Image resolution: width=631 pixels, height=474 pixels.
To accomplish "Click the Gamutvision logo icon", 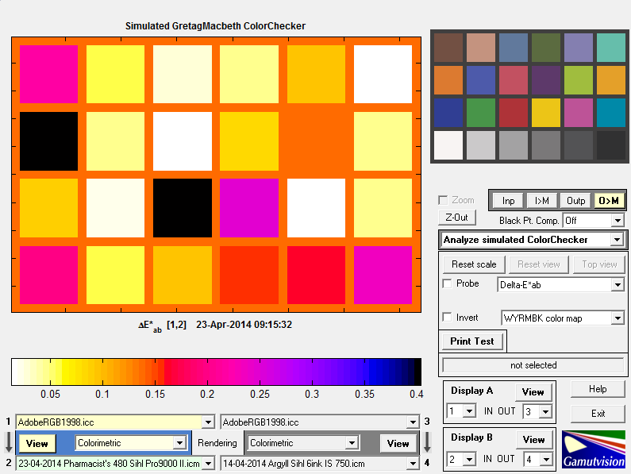I will pyautogui.click(x=594, y=449).
